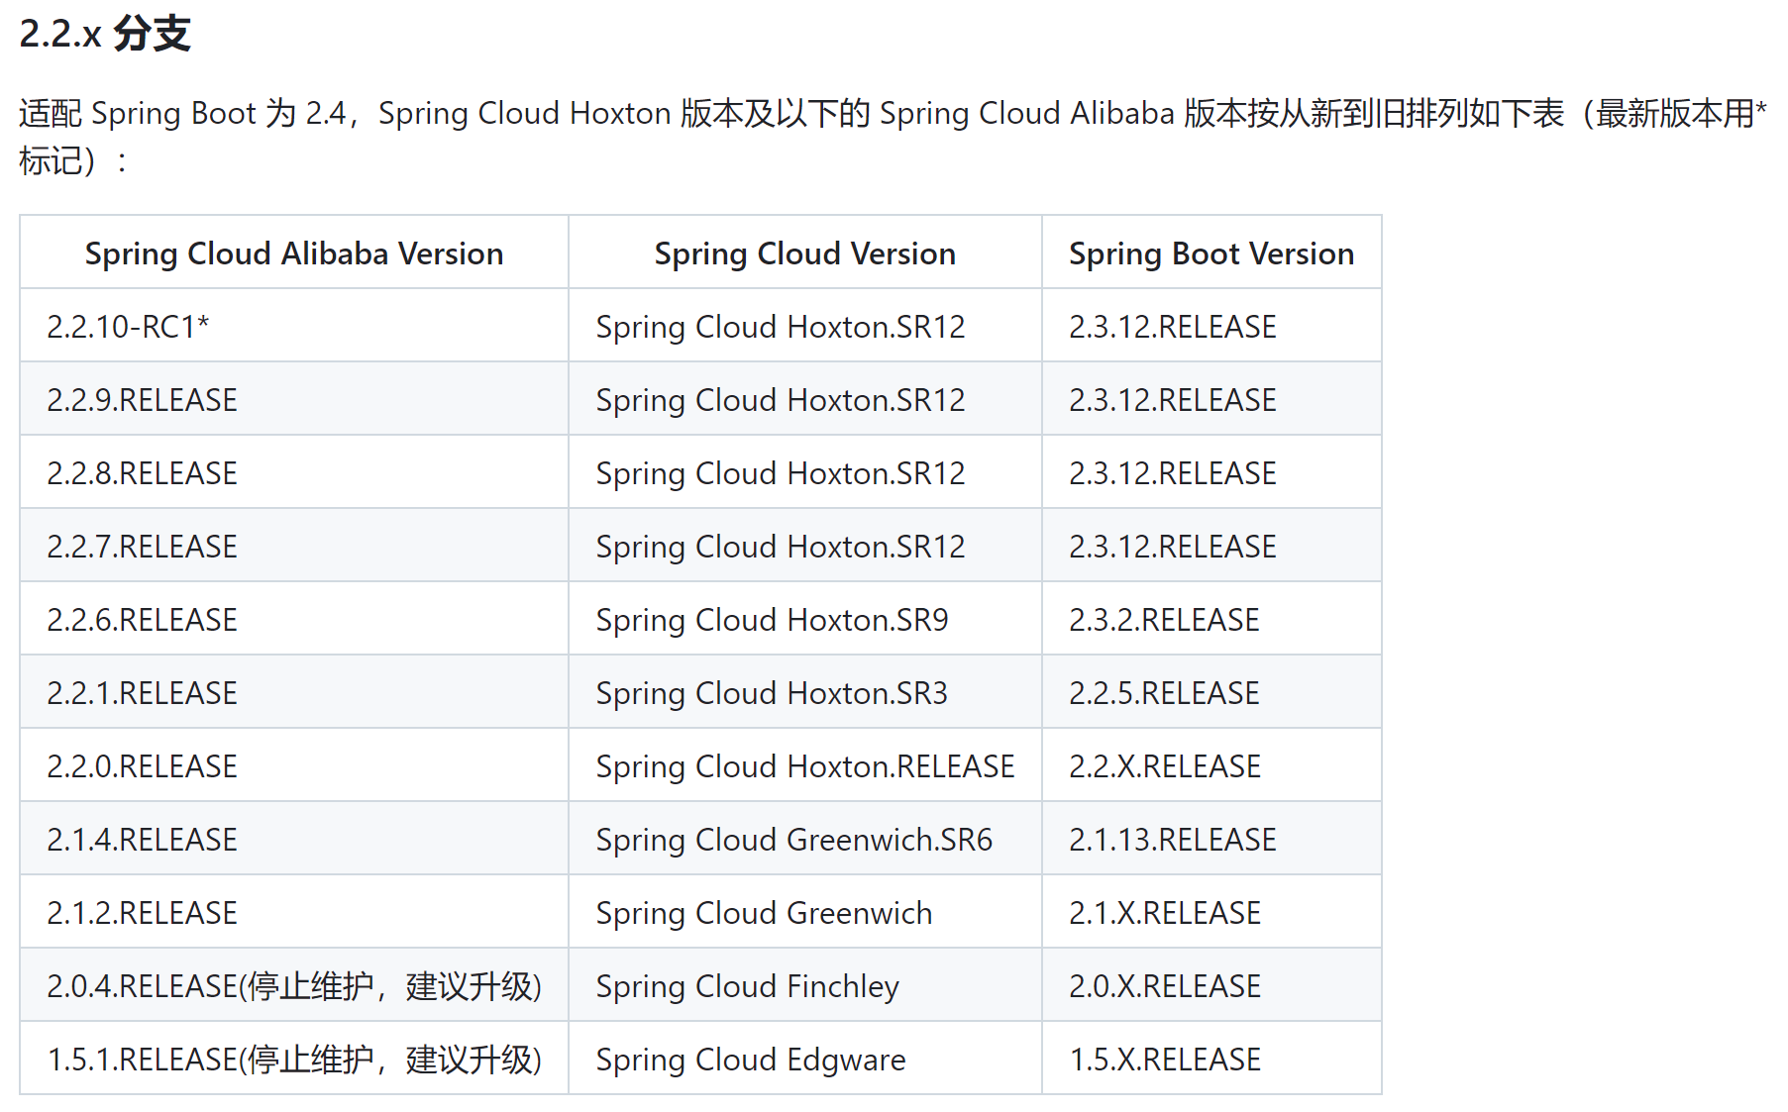The image size is (1788, 1112).
Task: Click the Spring Cloud Hoxton.RELEASE cell
Action: 805,766
